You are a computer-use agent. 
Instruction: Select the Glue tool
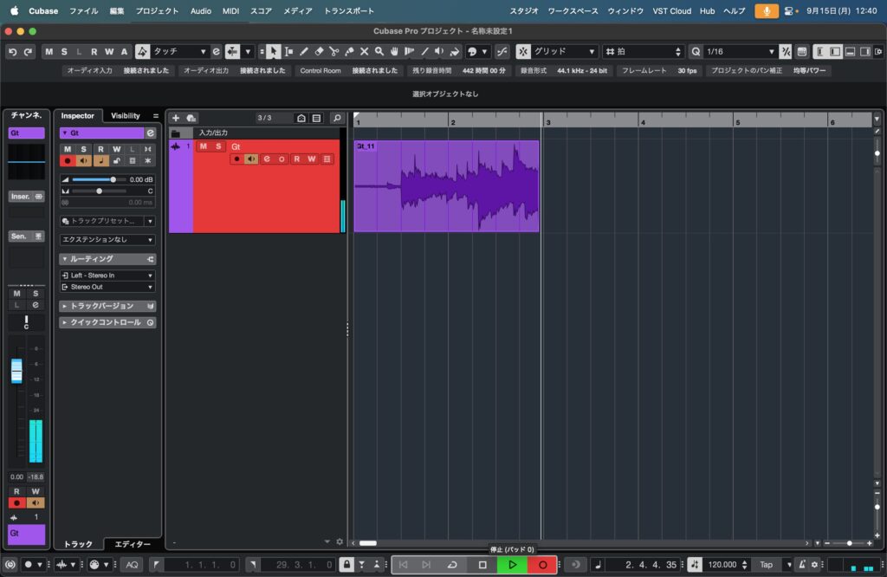[x=349, y=52]
